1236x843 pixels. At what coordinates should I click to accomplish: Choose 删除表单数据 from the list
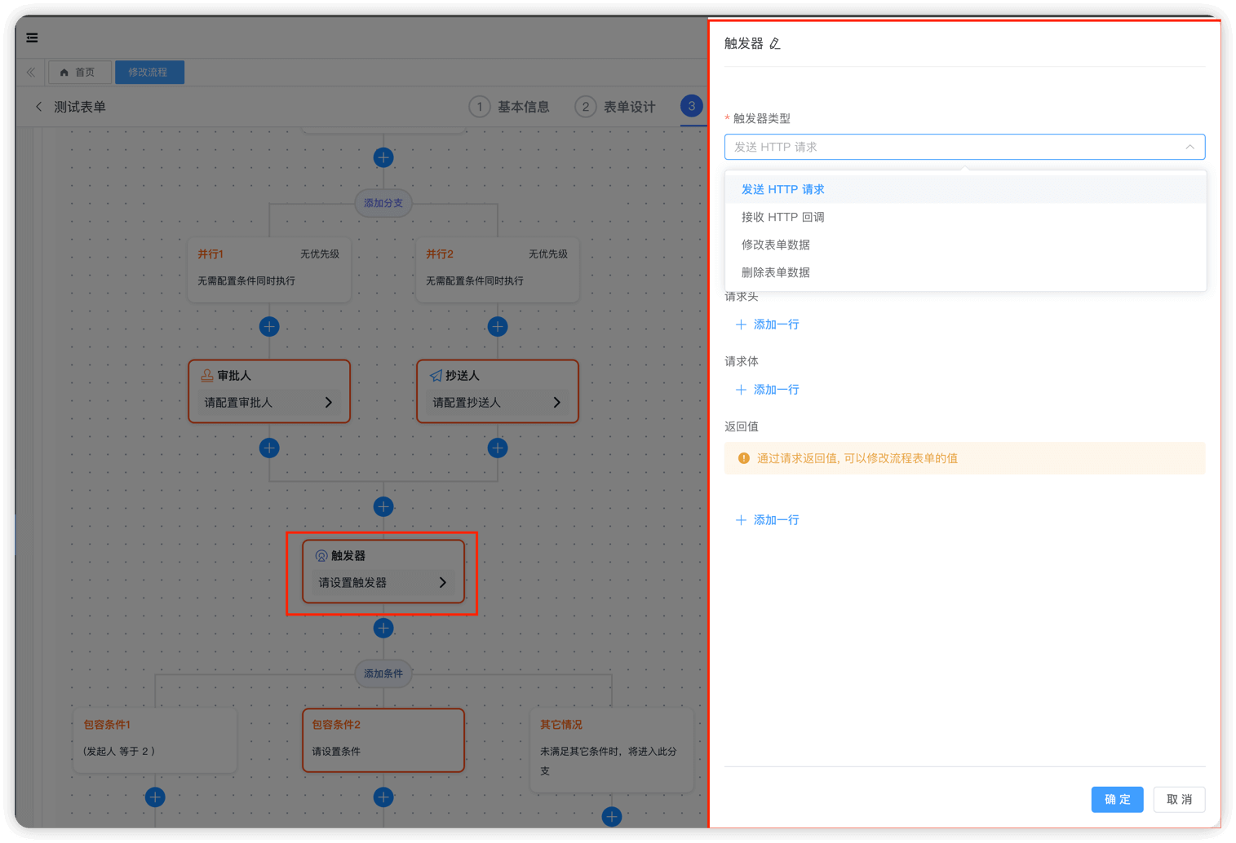coord(775,272)
